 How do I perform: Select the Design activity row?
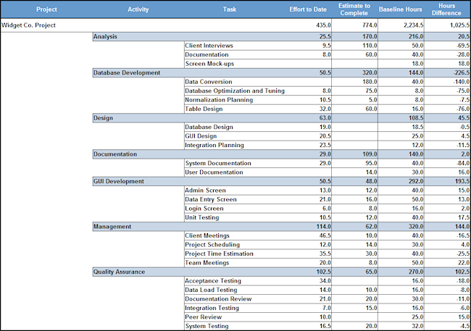pyautogui.click(x=281, y=118)
